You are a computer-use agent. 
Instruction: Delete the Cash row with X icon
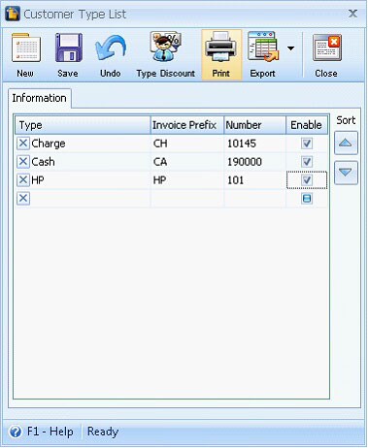23,162
